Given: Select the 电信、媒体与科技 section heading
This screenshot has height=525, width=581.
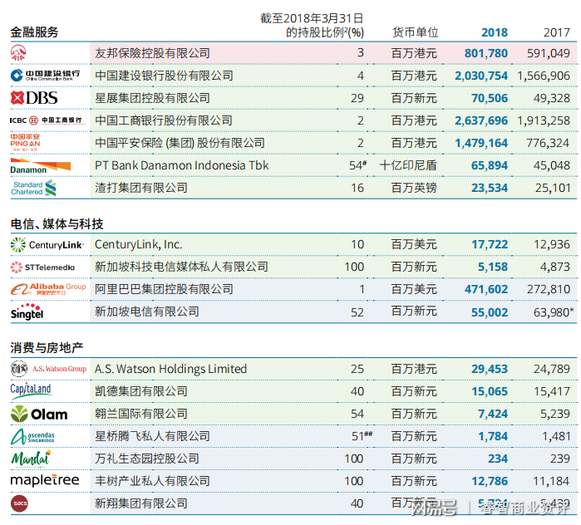Looking at the screenshot, I should click(x=57, y=224).
